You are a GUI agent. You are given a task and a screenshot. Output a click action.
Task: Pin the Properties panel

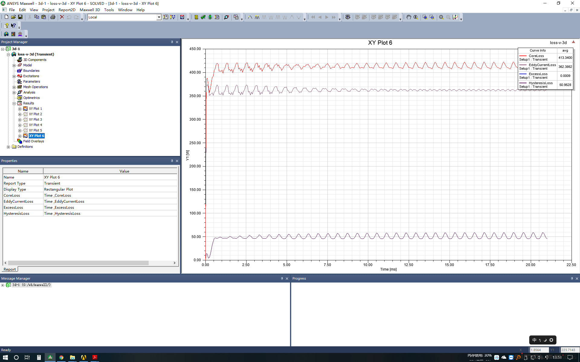(172, 161)
